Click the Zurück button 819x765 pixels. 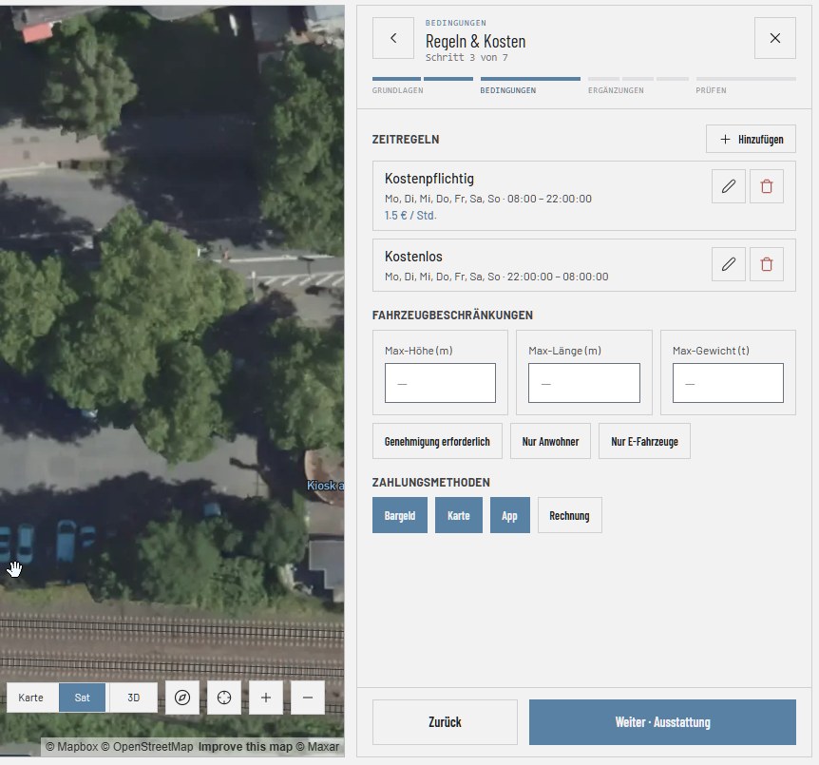click(x=445, y=722)
